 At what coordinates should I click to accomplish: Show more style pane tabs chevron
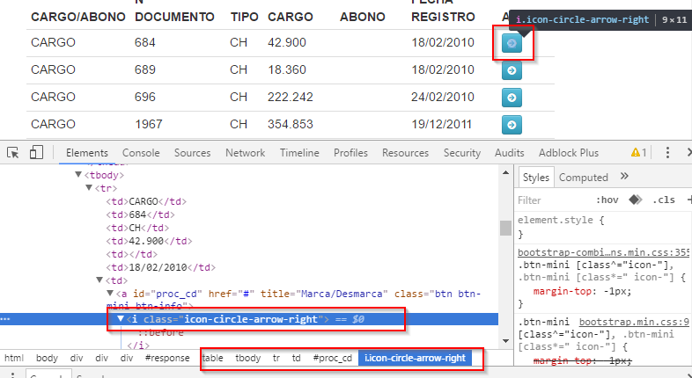tap(624, 177)
